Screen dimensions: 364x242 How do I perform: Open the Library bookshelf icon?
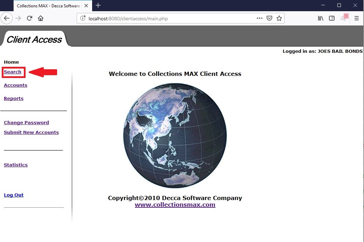[321, 18]
